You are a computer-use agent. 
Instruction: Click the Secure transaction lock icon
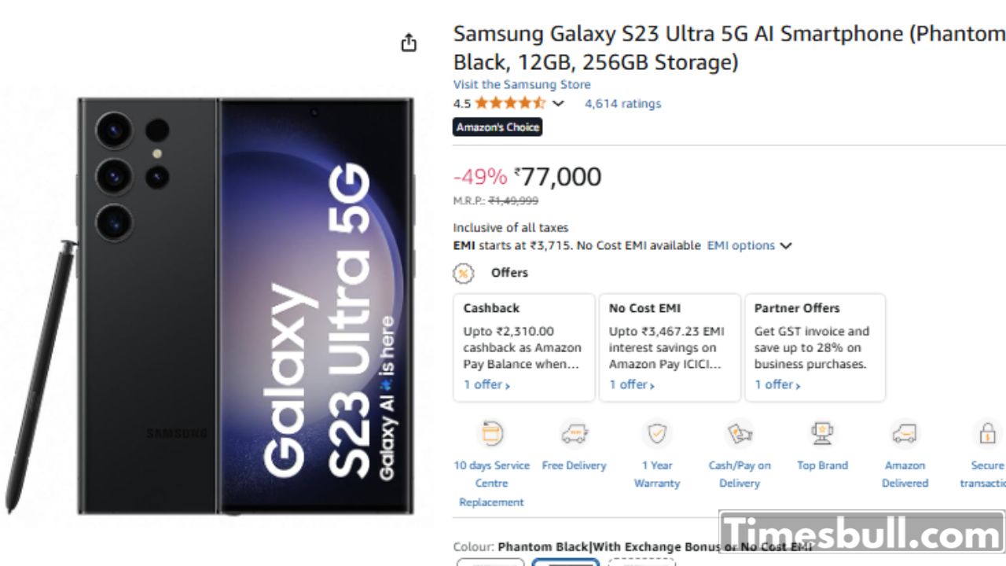(987, 433)
